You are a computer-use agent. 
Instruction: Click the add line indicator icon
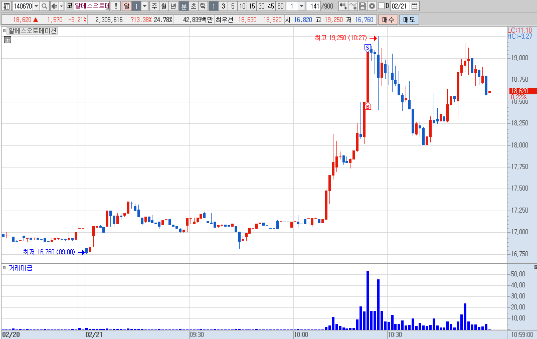[x=353, y=6]
